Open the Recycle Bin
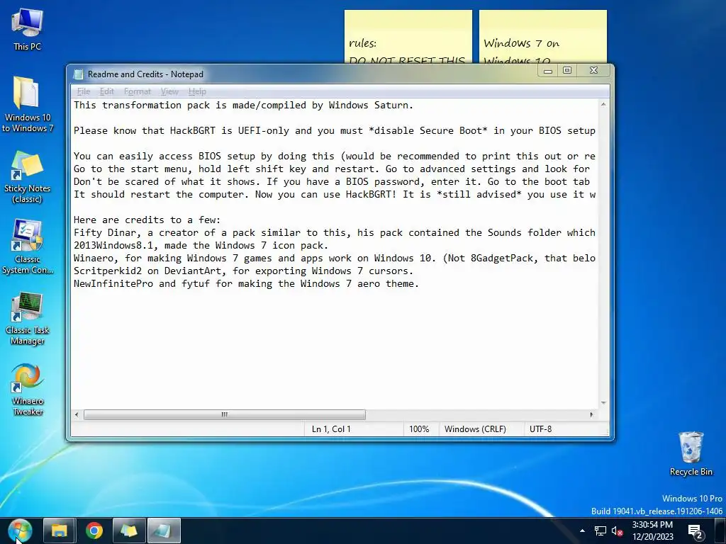 tap(691, 453)
